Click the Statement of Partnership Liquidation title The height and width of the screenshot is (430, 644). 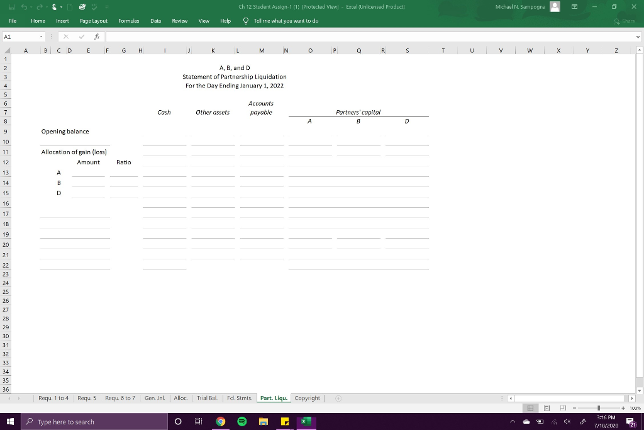tap(235, 77)
